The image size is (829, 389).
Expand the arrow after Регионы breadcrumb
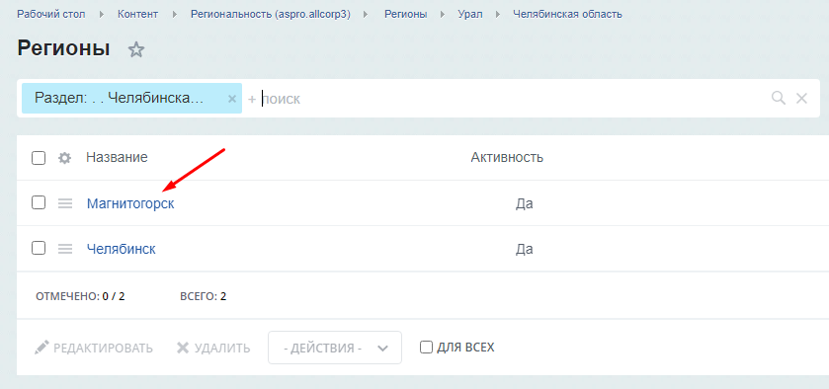[443, 15]
